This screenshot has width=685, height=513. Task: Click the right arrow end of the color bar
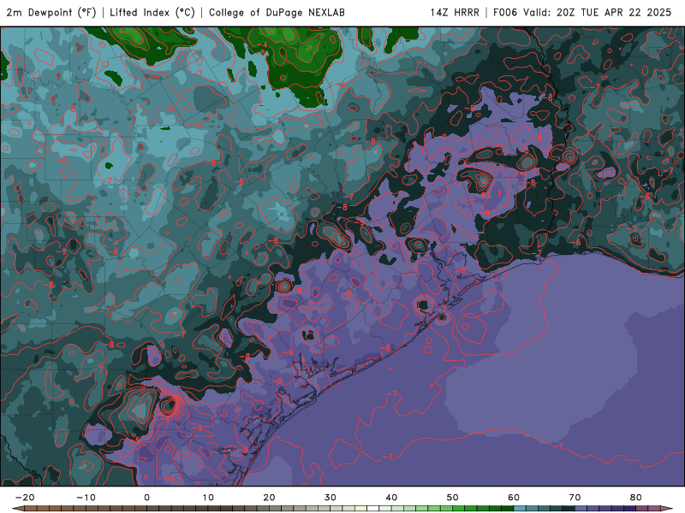click(x=666, y=509)
